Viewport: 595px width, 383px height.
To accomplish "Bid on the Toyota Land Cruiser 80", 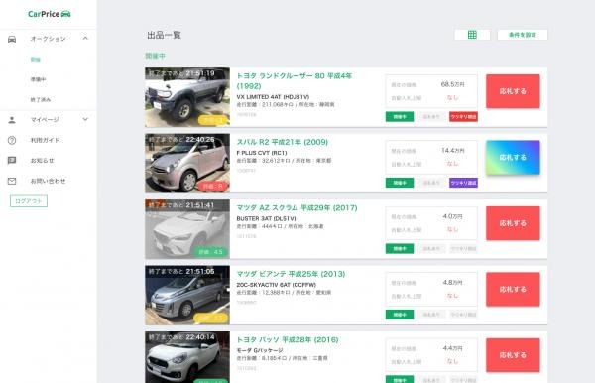I will point(513,91).
